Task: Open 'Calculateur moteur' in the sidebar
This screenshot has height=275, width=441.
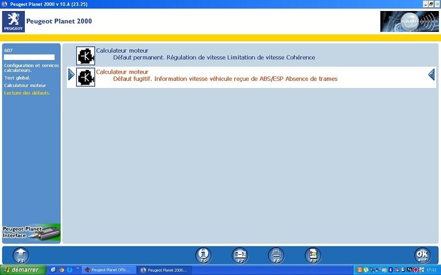Action: pos(25,85)
